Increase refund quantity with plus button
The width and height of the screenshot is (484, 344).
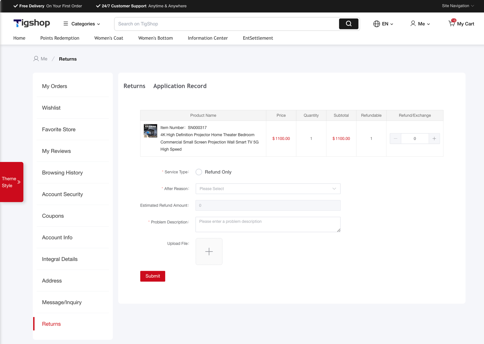pos(434,138)
